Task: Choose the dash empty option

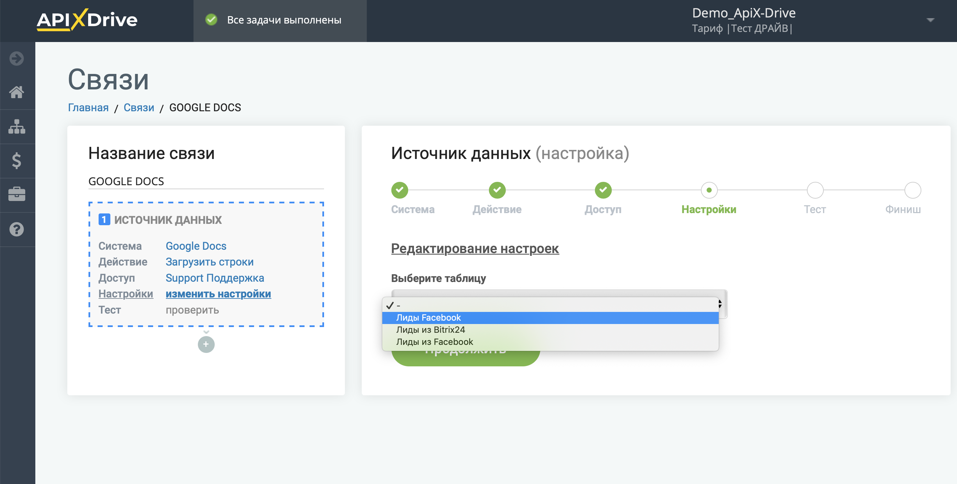Action: coord(550,306)
